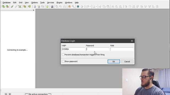Open the Plugins menu
Screen dimensions: 170x95
(59, 2)
